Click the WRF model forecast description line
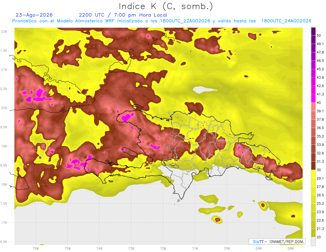The height and width of the screenshot is (252, 326). click(x=162, y=21)
